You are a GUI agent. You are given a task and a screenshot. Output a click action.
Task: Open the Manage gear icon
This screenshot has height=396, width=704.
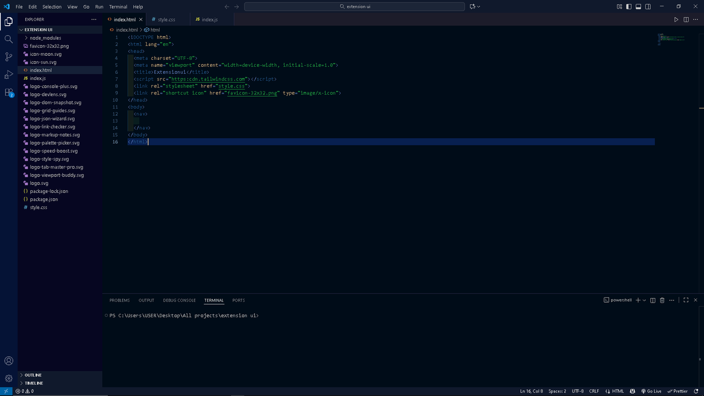click(x=9, y=378)
